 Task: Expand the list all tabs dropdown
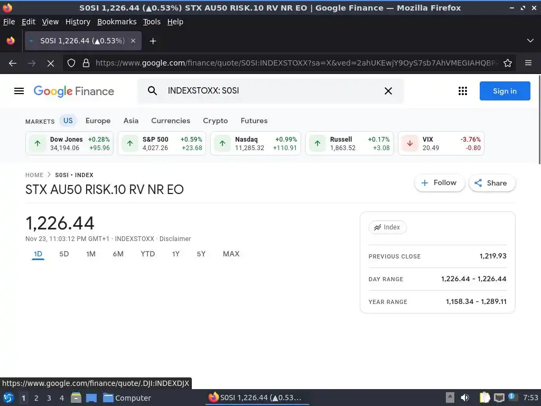coord(530,41)
